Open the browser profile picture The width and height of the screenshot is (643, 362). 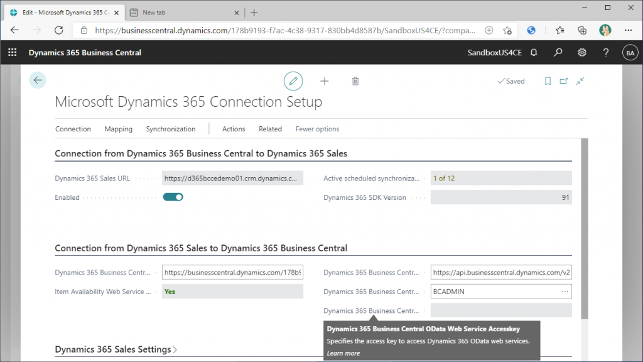click(605, 30)
